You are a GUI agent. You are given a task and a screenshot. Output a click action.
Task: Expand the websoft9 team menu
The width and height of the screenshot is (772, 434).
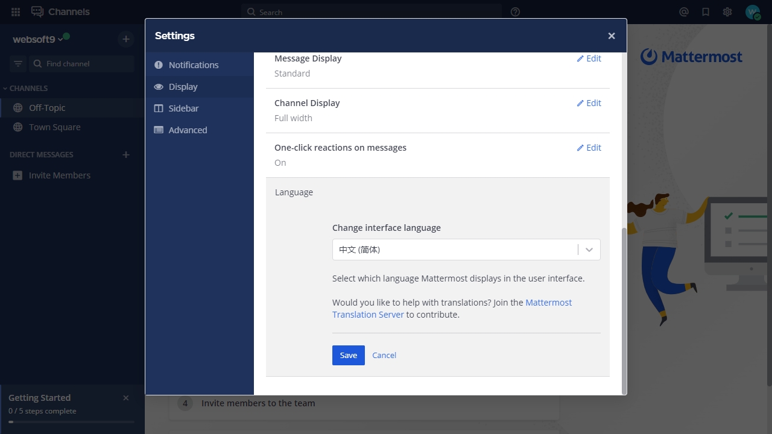(x=37, y=39)
